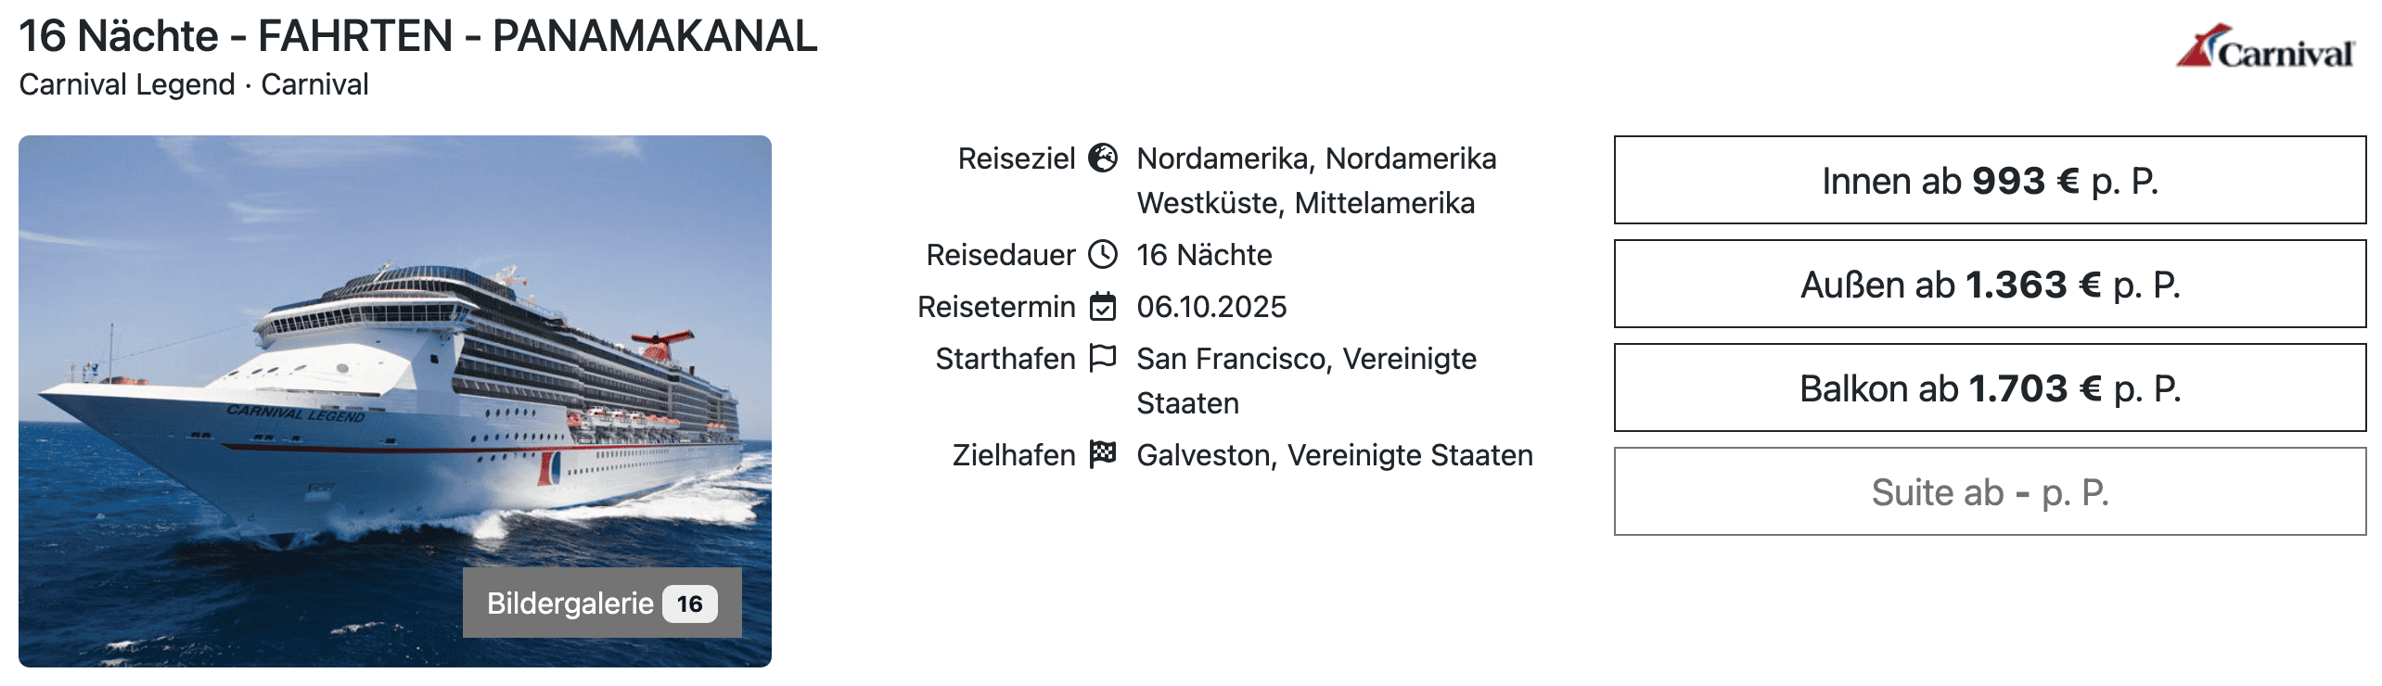Click the Carnival Legend · Carnival subtitle
The width and height of the screenshot is (2382, 686).
pos(194,84)
